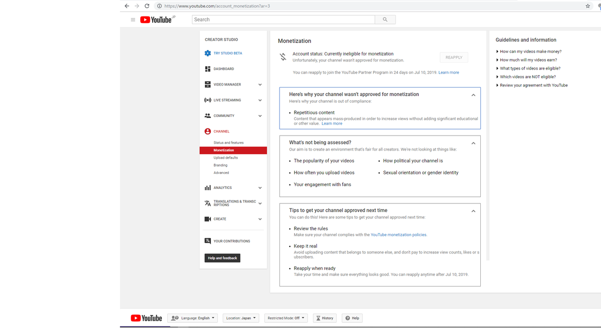This screenshot has height=329, width=601.
Task: Open the Branding menu item
Action: (x=220, y=165)
